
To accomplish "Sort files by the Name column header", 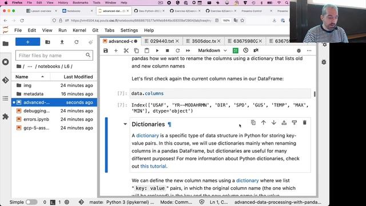I will (30, 77).
